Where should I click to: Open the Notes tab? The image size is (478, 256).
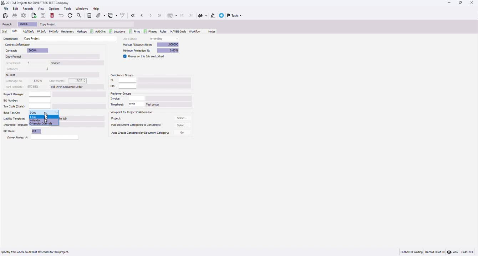coord(212,32)
